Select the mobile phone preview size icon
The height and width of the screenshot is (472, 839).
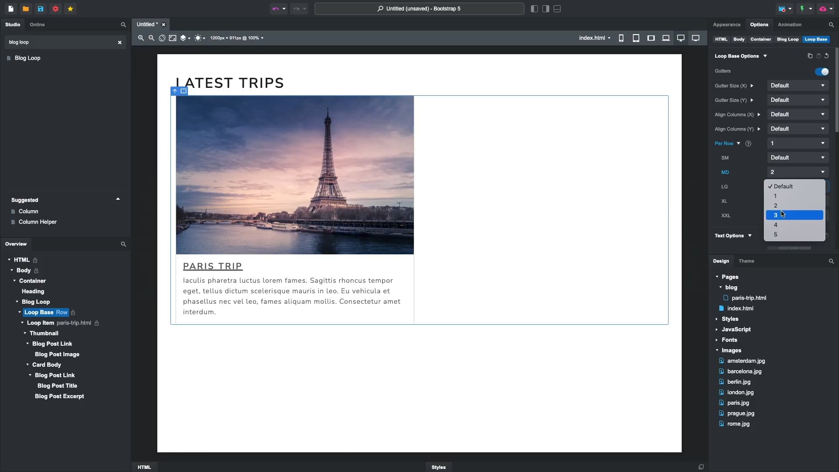point(621,38)
